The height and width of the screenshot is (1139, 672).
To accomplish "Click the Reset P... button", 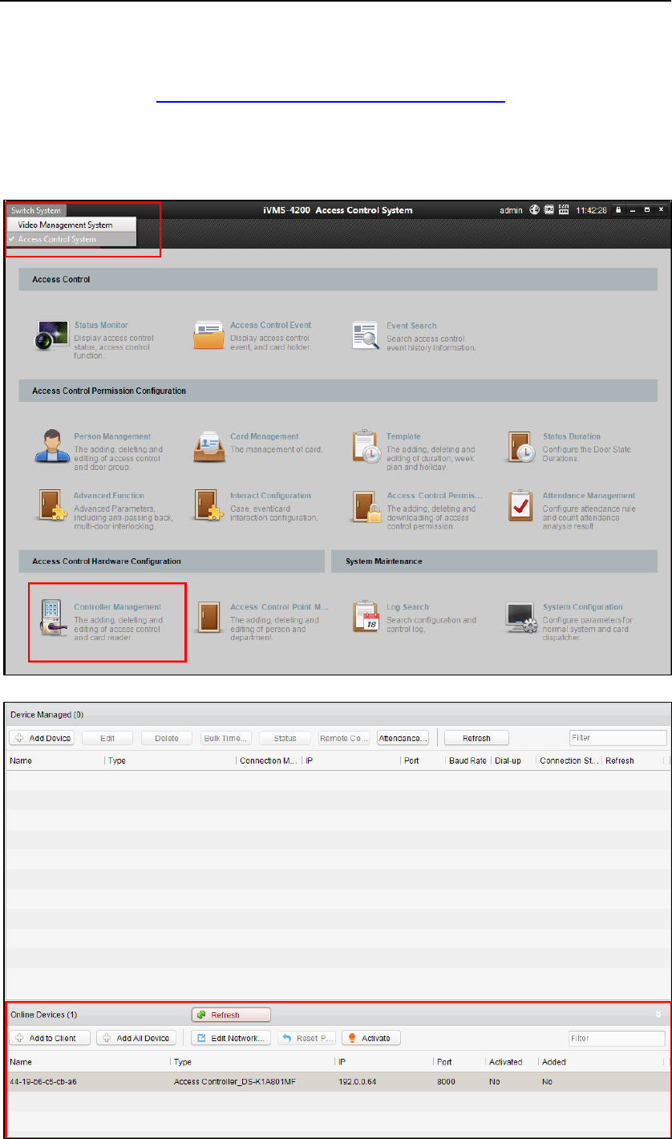I will pyautogui.click(x=307, y=1038).
